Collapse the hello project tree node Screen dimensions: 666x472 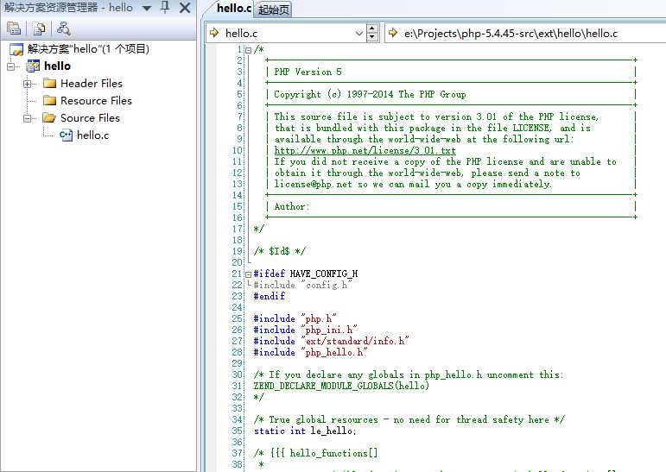click(x=11, y=66)
